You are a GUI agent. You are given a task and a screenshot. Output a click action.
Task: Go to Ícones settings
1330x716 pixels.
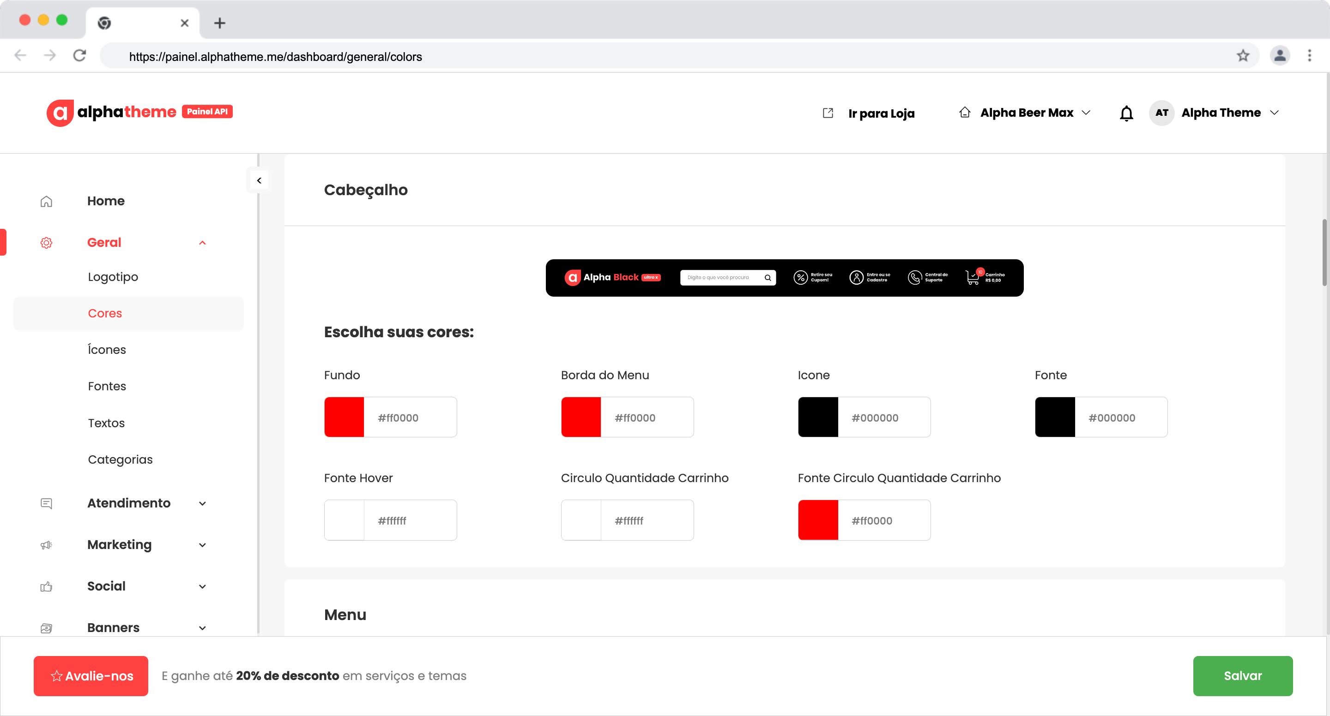point(107,350)
